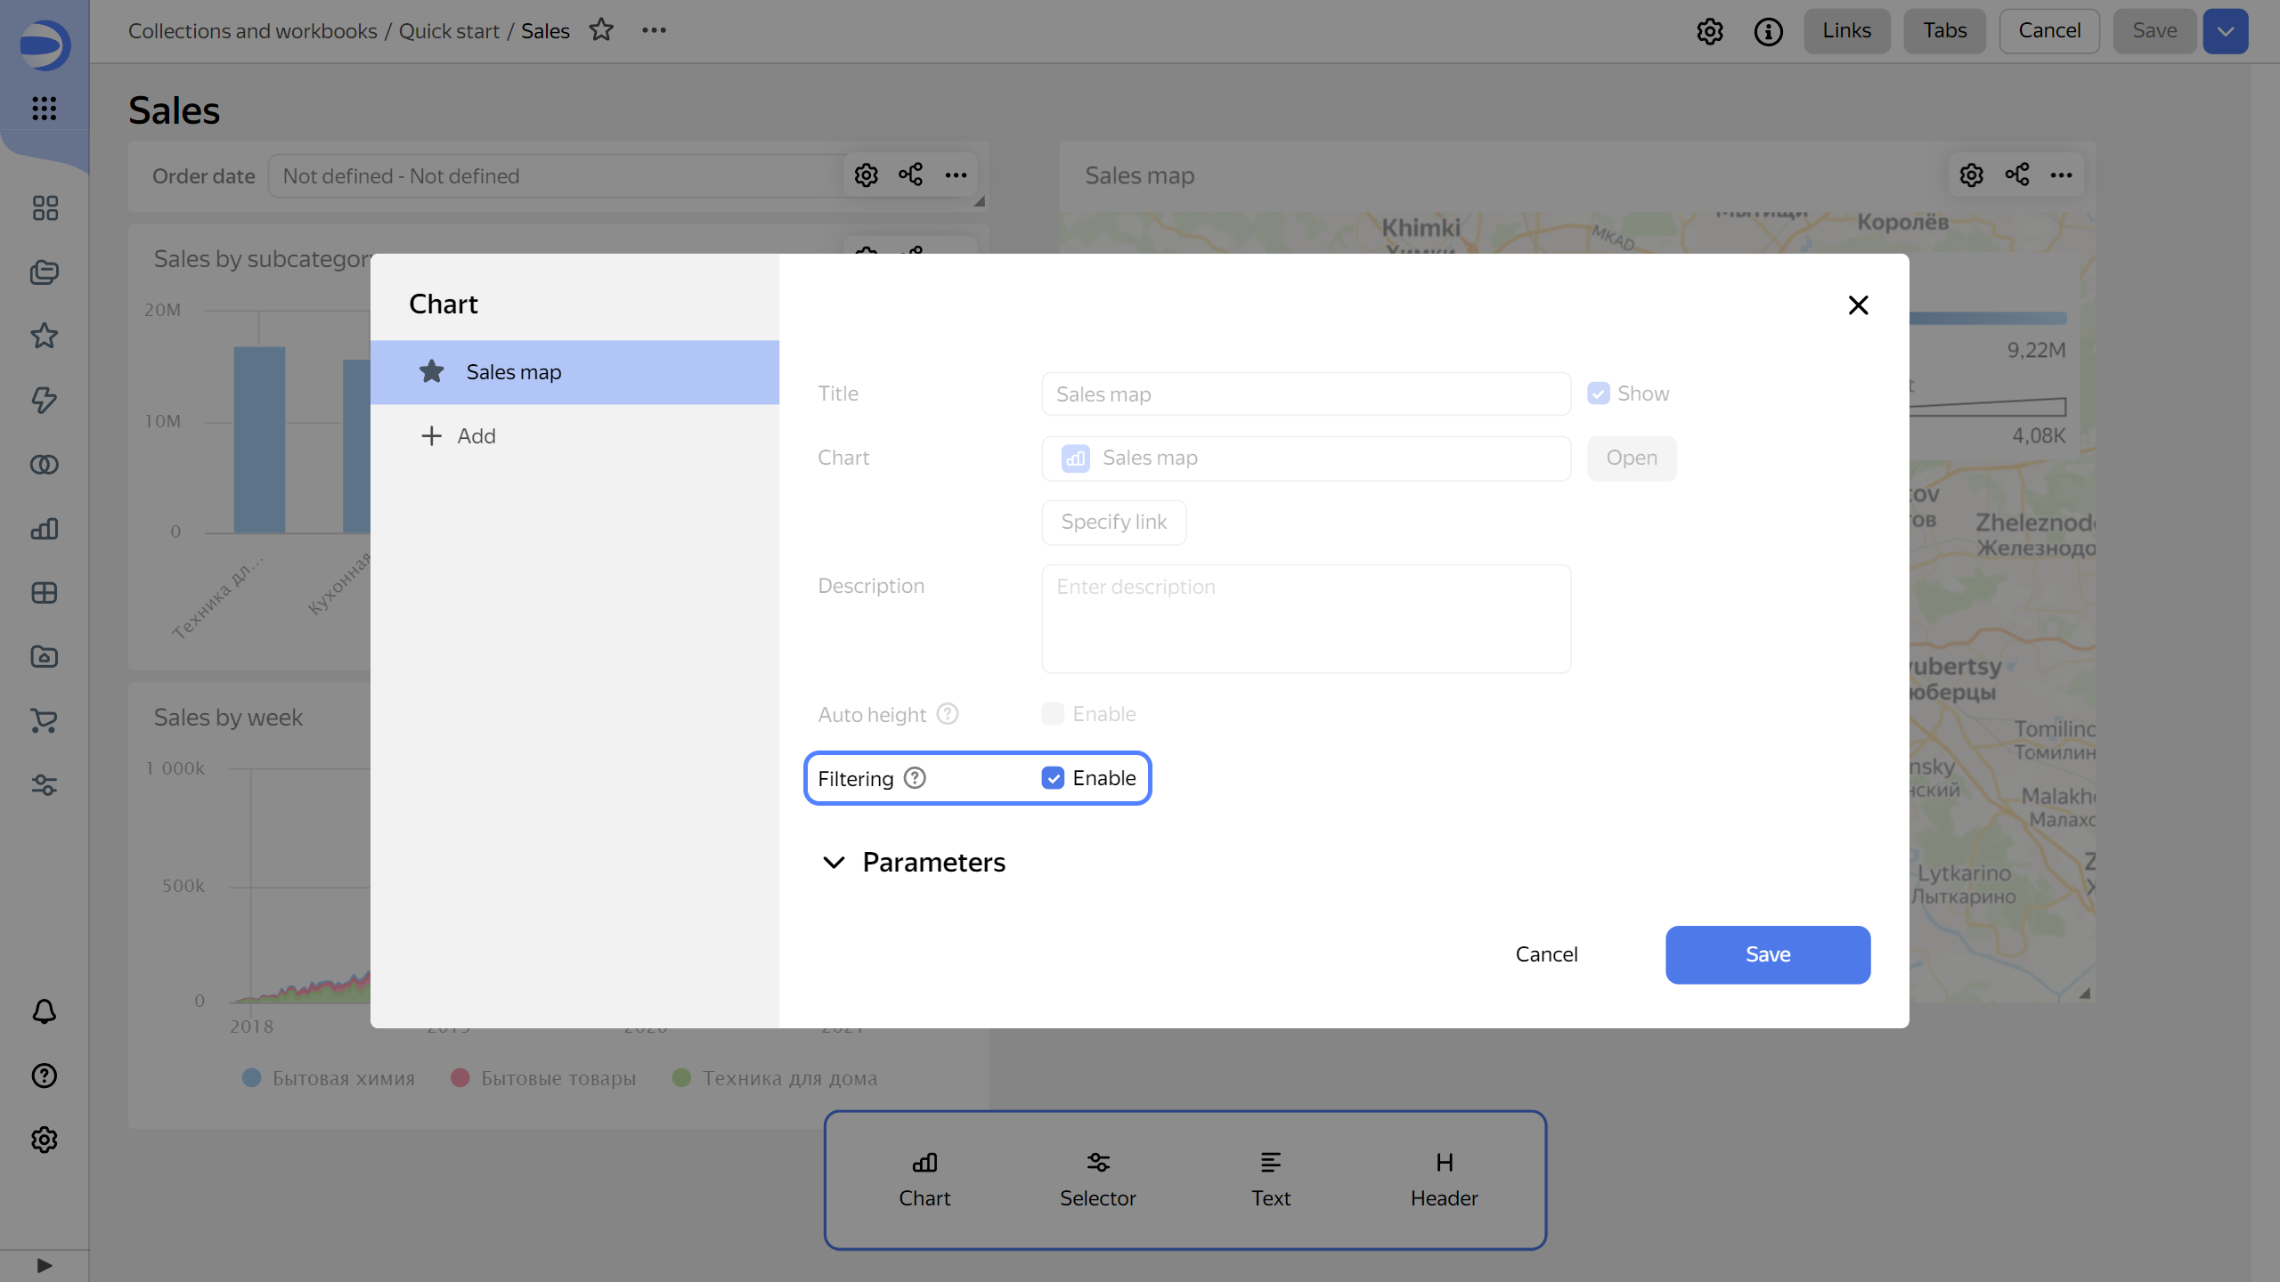Open the notifications bell in the sidebar

(45, 1011)
